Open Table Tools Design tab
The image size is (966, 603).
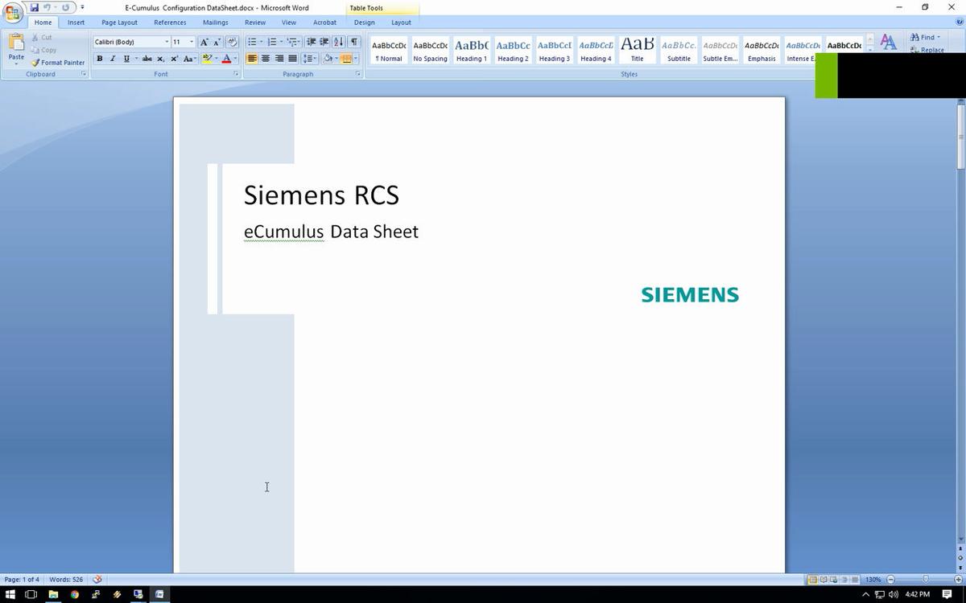364,23
